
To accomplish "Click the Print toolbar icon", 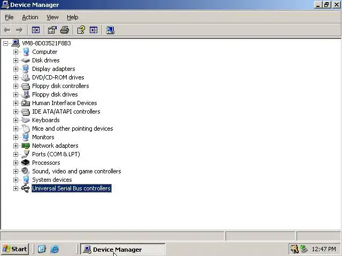I will coord(65,30).
